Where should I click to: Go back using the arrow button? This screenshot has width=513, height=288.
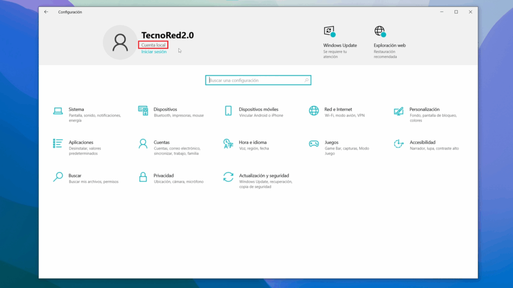pos(46,12)
